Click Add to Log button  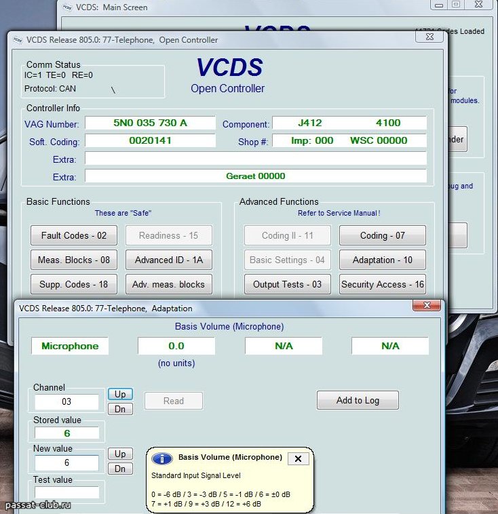click(x=358, y=400)
